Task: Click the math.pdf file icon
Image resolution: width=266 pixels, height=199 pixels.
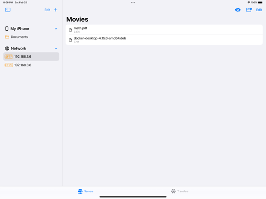Action: pos(70,30)
